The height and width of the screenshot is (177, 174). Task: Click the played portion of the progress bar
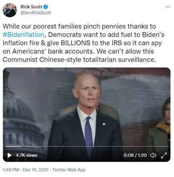pyautogui.click(x=13, y=146)
